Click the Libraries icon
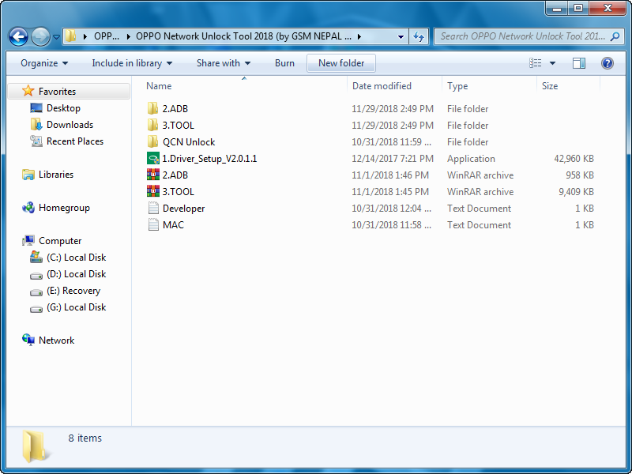The image size is (632, 474). coord(28,175)
